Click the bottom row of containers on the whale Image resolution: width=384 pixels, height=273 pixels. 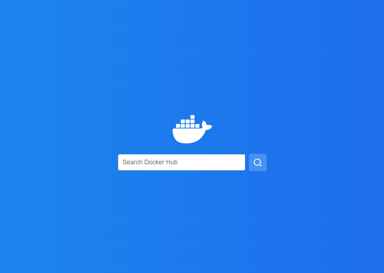coord(188,126)
